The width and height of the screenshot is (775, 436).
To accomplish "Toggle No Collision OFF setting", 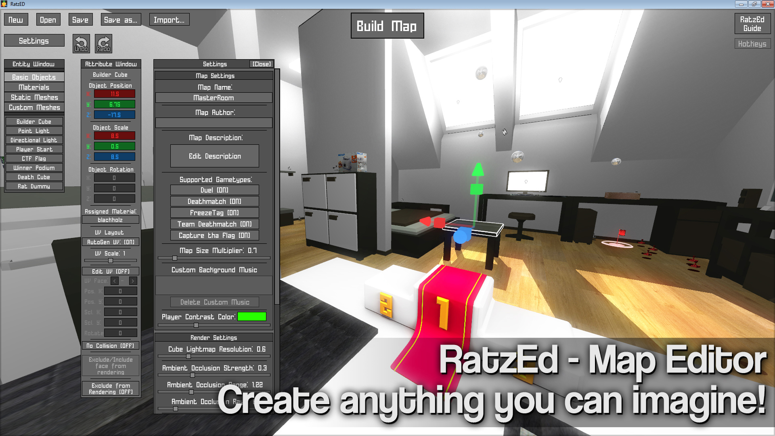I will (x=111, y=346).
